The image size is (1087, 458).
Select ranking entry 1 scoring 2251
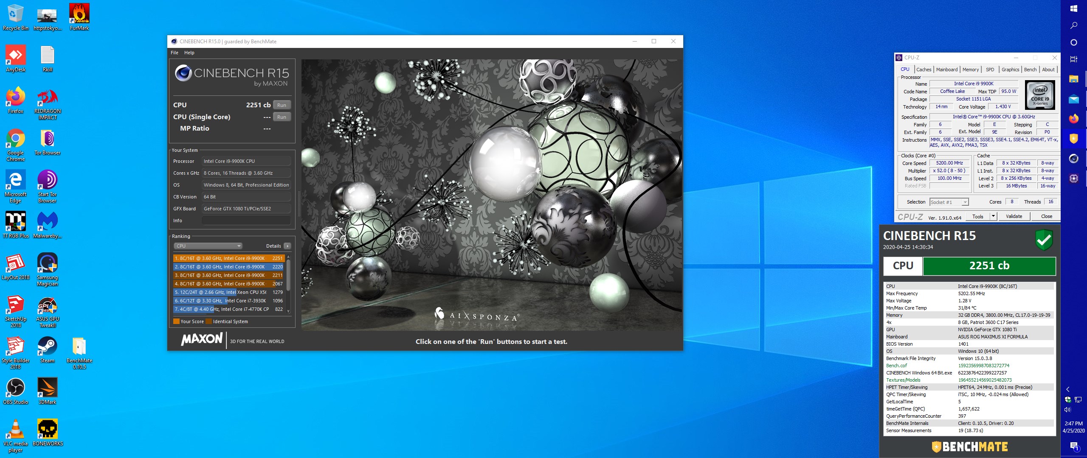(229, 258)
